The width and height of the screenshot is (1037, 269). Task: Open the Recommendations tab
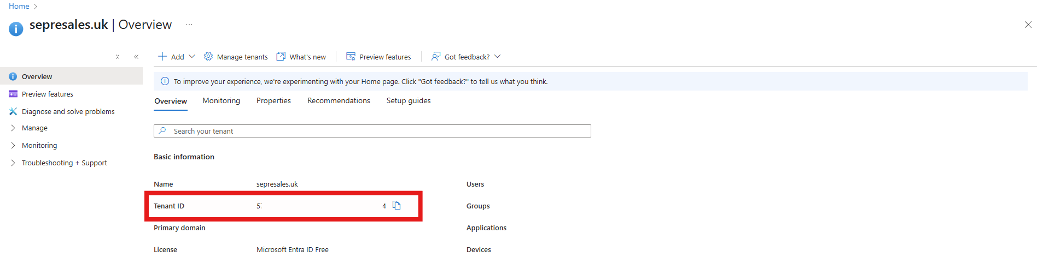coord(339,101)
